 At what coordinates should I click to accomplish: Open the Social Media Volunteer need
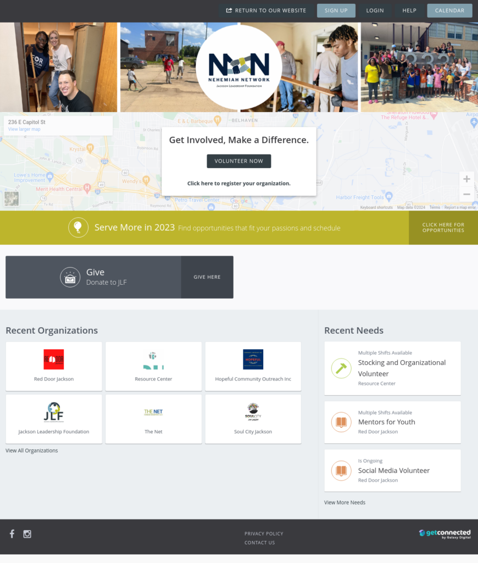(x=394, y=471)
